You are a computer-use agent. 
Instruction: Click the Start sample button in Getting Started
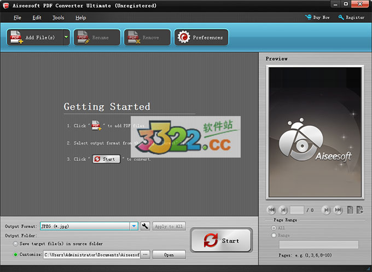pos(106,159)
